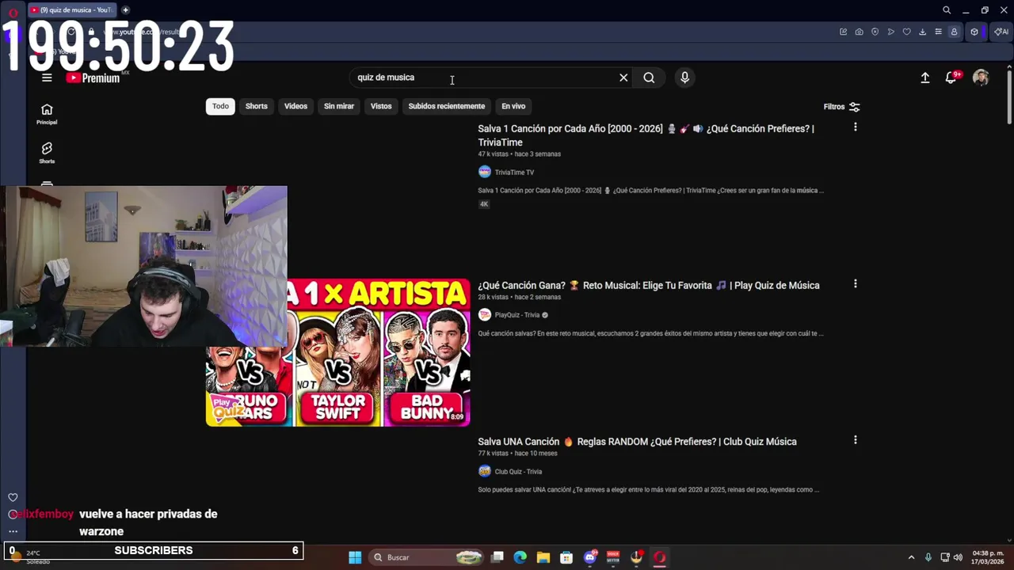Open the TriviaTime TV channel link

(514, 173)
